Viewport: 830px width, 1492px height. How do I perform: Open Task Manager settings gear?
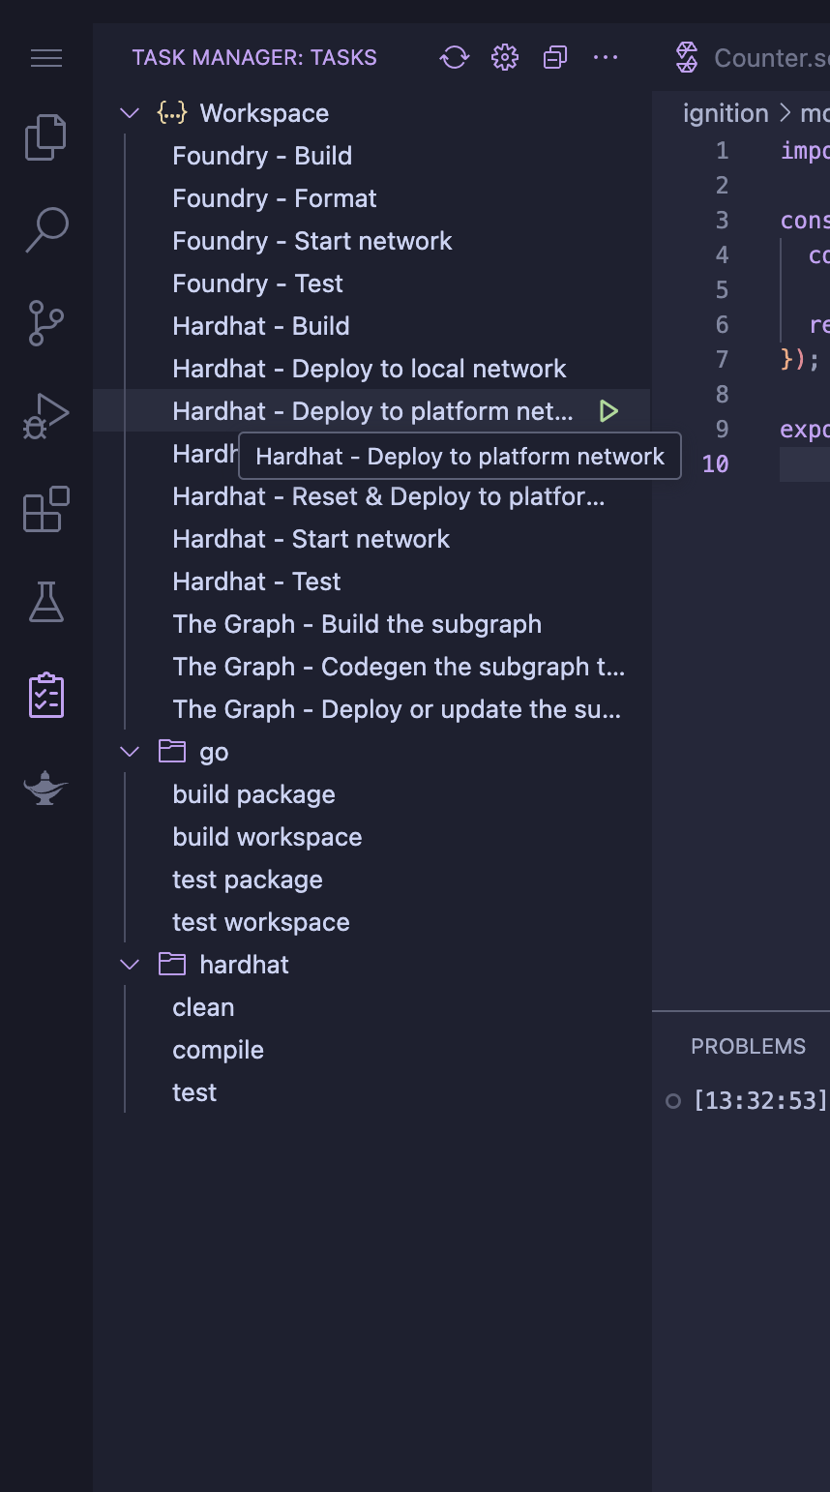coord(504,57)
